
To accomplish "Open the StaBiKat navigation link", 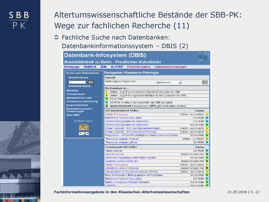I will click(90, 67).
